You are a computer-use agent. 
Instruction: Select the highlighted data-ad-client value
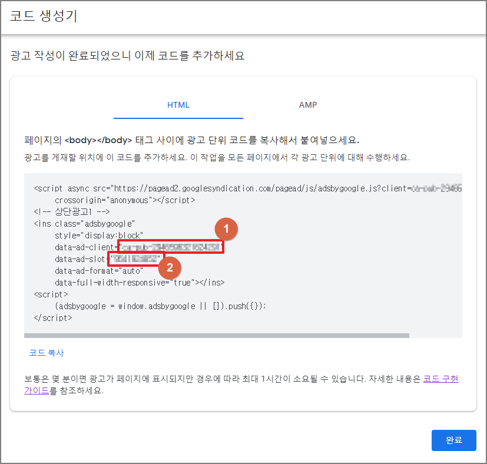coord(170,247)
